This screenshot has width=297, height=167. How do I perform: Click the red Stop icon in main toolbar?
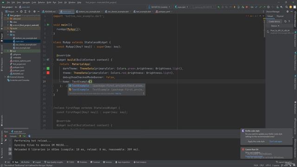[246, 7]
